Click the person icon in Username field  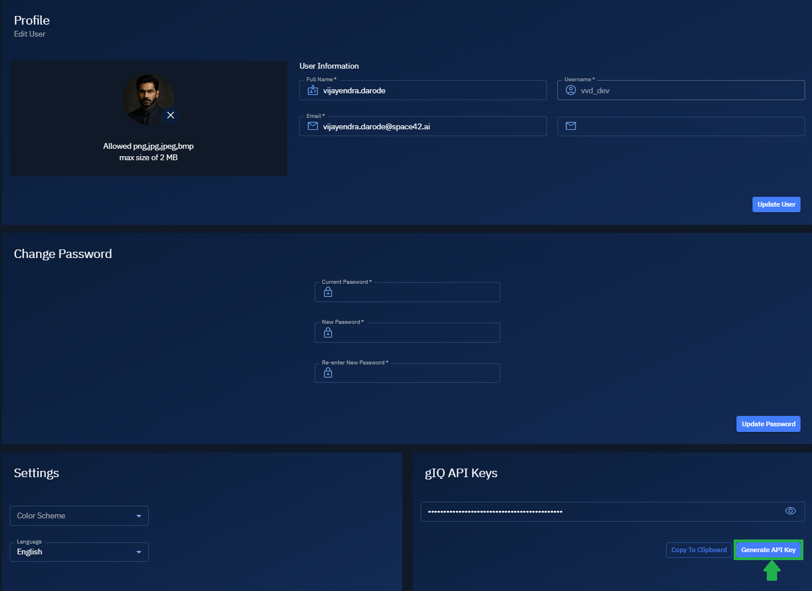click(x=571, y=90)
